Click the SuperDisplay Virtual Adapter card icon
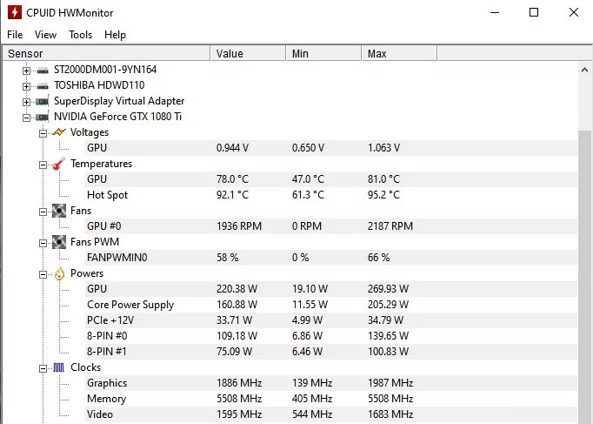This screenshot has height=424, width=593. coord(43,102)
